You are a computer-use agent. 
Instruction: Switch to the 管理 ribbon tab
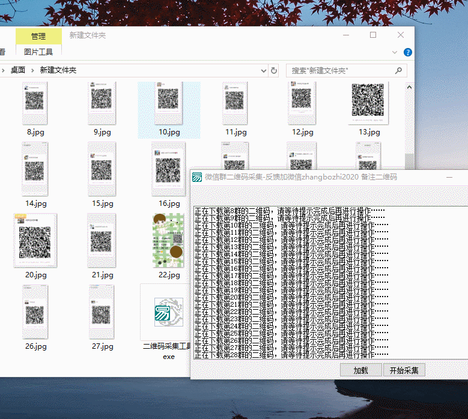[38, 36]
